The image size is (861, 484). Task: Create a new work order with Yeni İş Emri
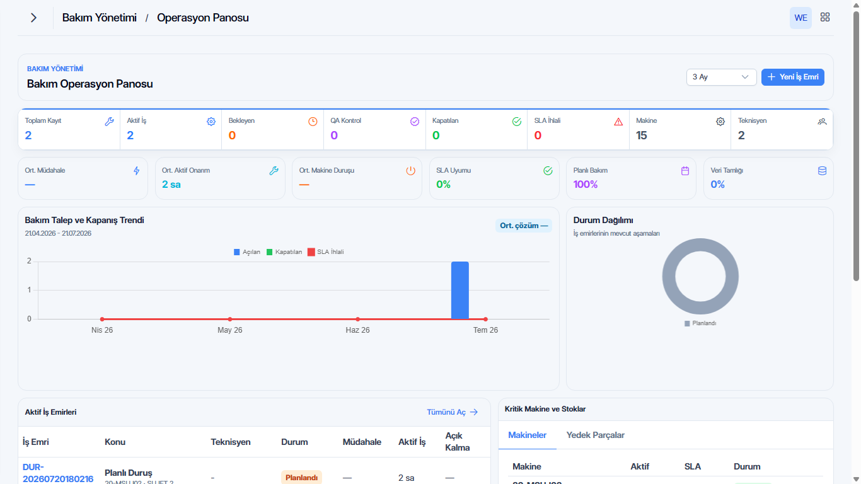pyautogui.click(x=793, y=77)
